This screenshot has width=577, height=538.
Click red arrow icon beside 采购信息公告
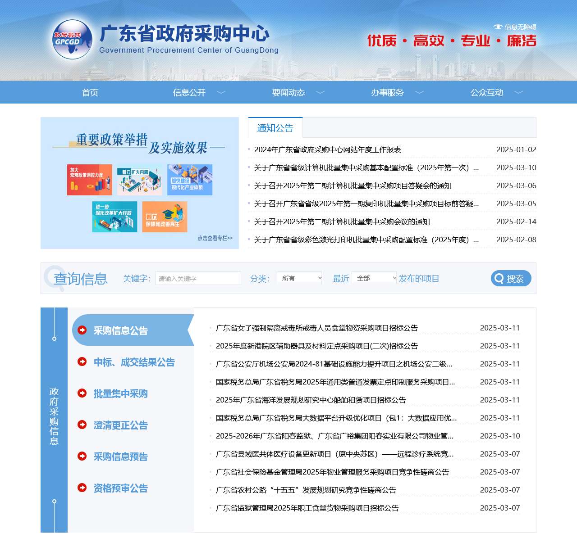pos(82,330)
